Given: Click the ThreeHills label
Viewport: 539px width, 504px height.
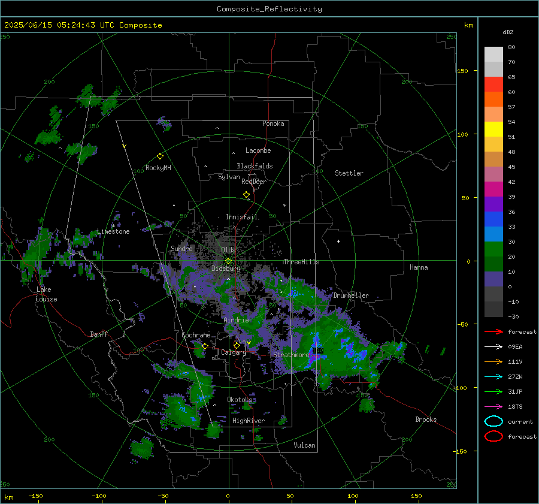Looking at the screenshot, I should [301, 262].
